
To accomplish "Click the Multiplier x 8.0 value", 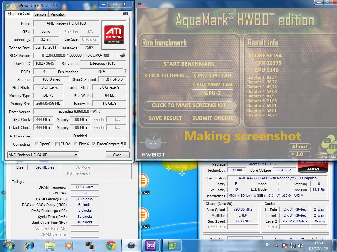I will [x=243, y=215].
